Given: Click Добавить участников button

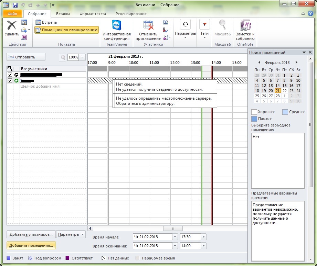Looking at the screenshot, I should click(x=31, y=234).
